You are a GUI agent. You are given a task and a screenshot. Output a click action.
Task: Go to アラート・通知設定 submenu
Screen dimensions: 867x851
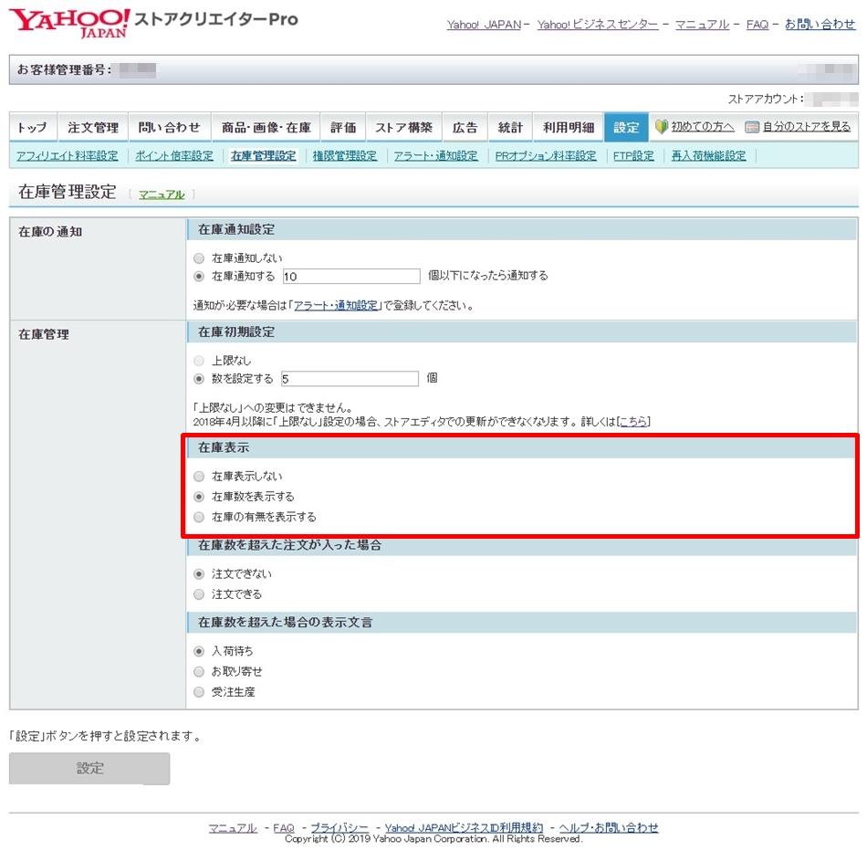435,156
